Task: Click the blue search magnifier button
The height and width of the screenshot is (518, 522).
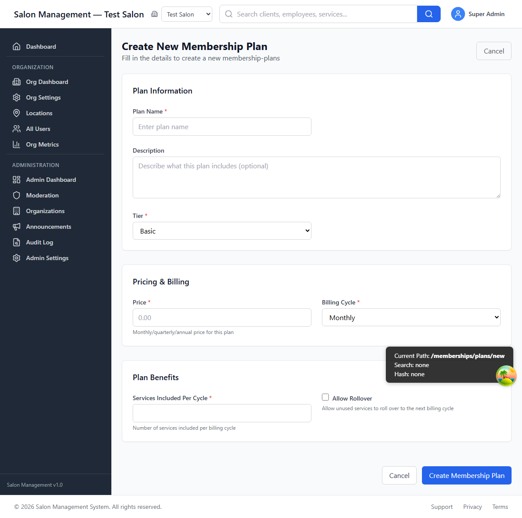Action: coord(428,14)
